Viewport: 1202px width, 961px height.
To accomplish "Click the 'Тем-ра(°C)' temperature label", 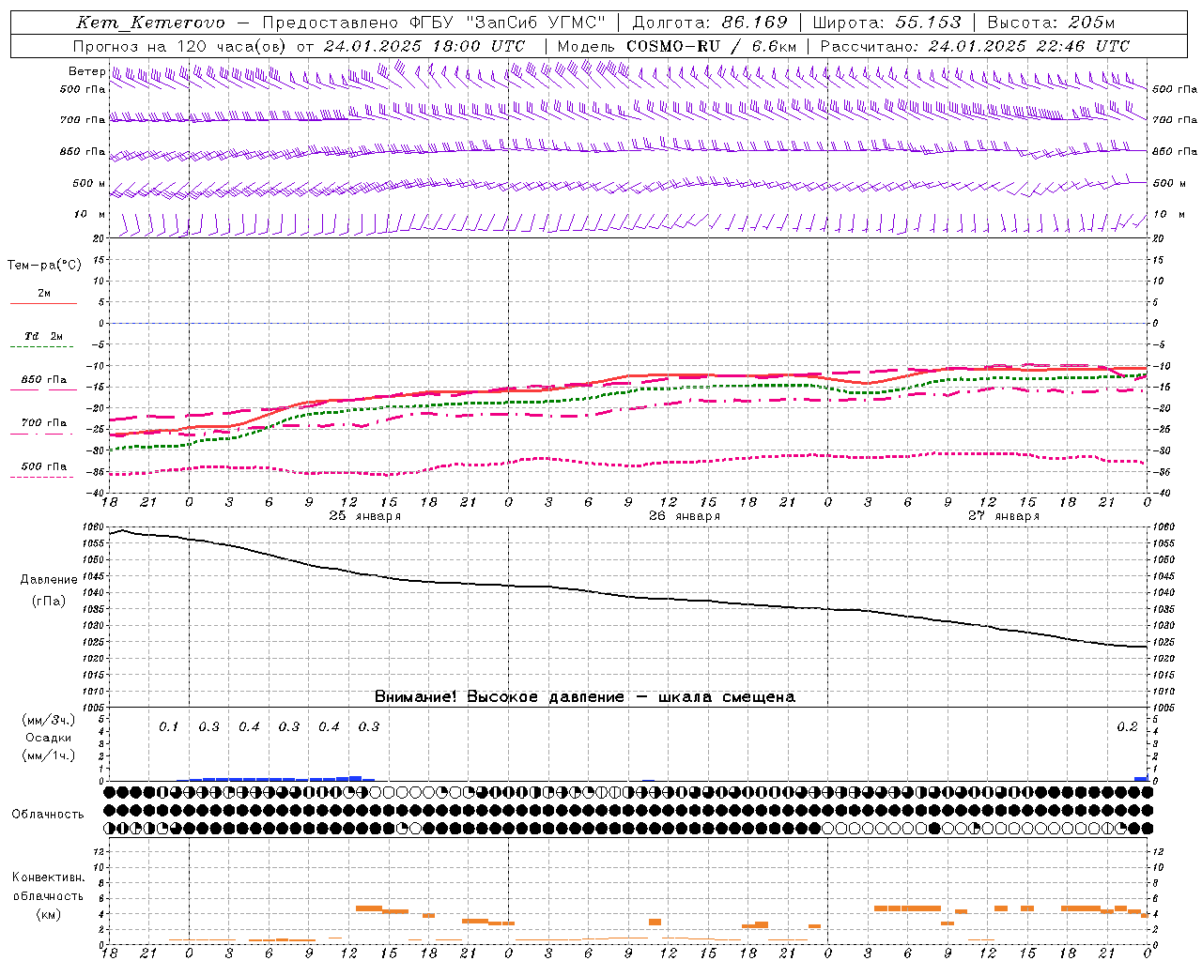I will coord(44,266).
